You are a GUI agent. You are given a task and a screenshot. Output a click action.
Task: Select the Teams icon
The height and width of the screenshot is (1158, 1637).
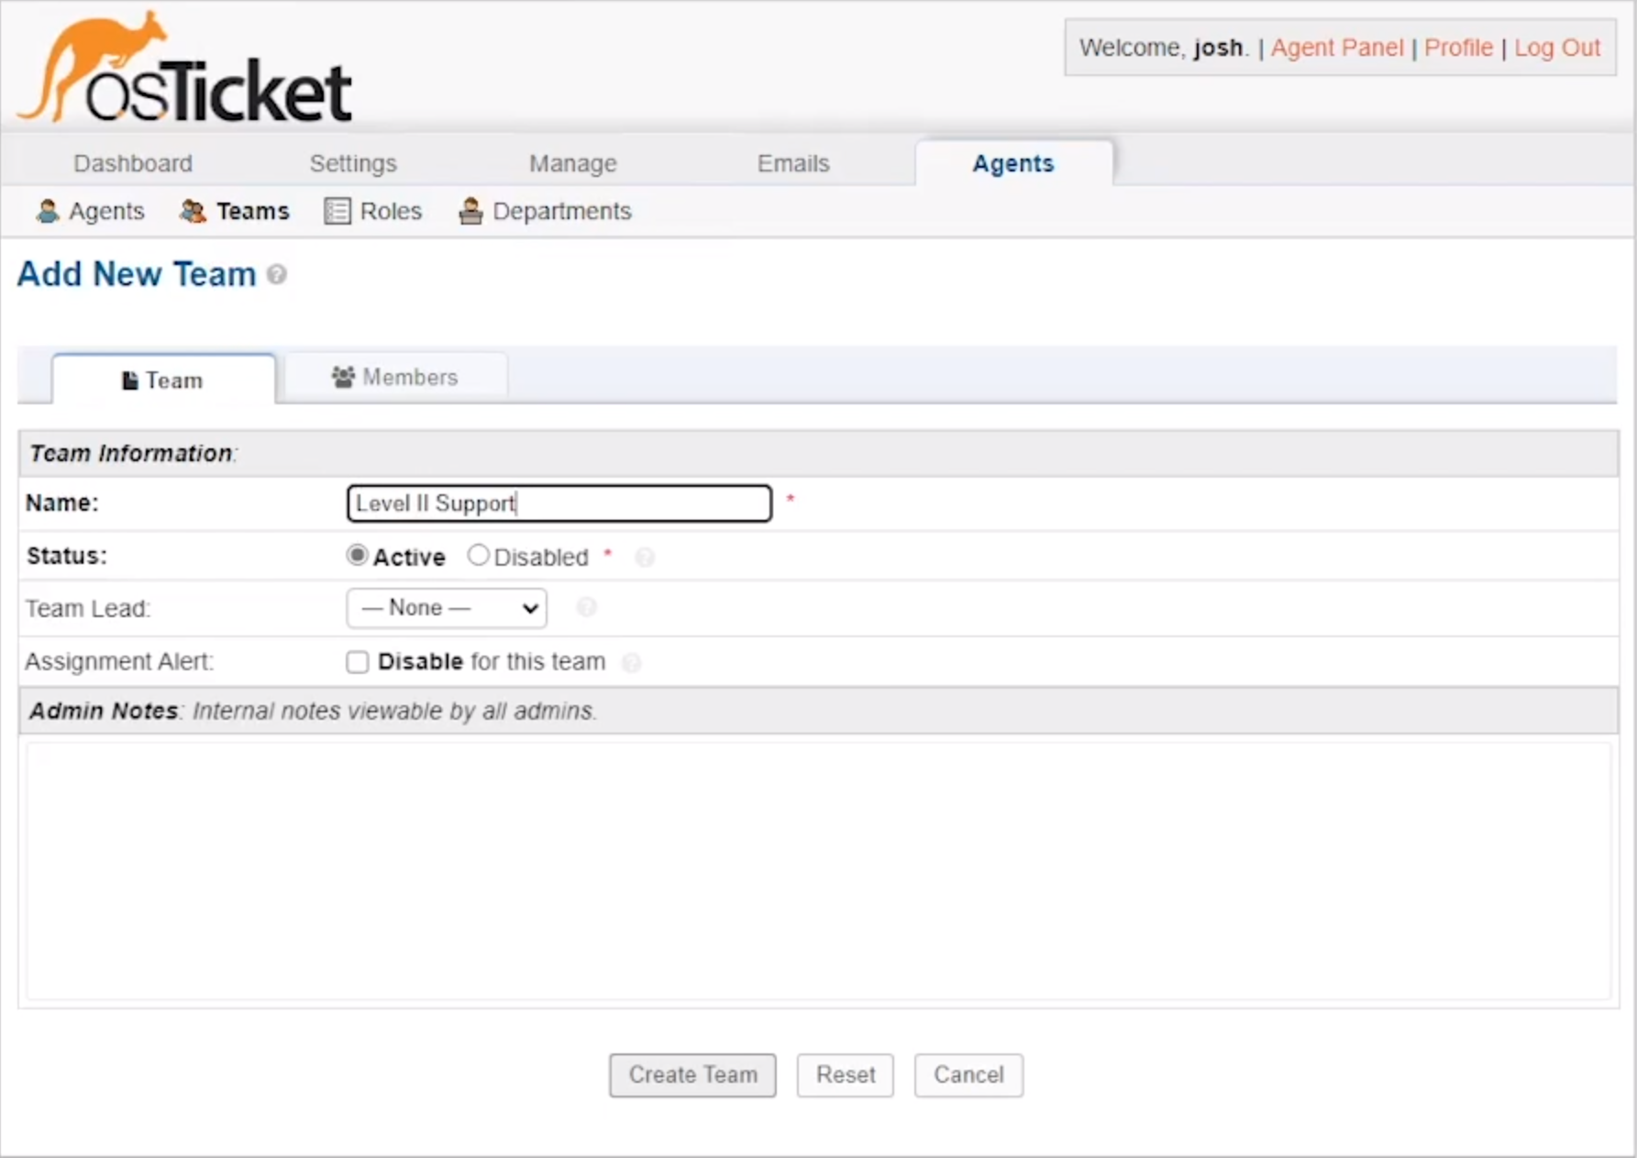tap(193, 211)
